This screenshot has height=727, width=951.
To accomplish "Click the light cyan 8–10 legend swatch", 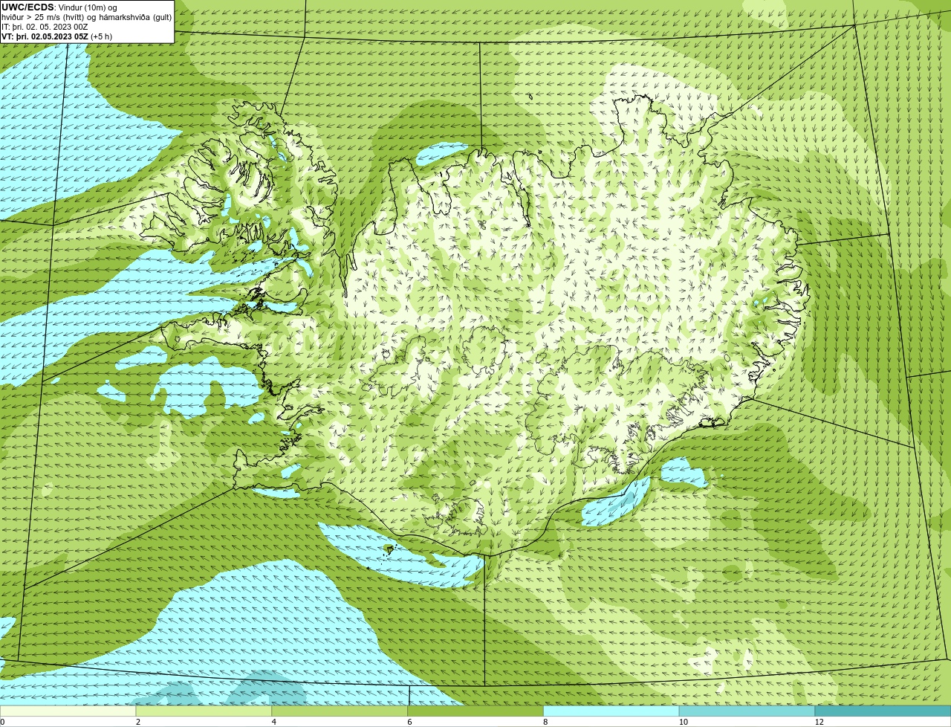I will pos(611,711).
